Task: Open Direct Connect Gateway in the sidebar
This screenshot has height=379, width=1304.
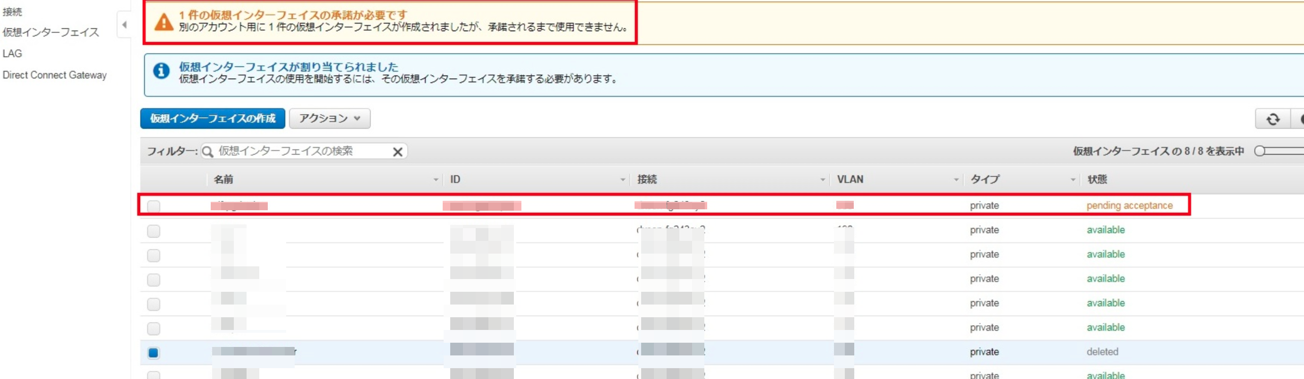Action: (x=55, y=75)
